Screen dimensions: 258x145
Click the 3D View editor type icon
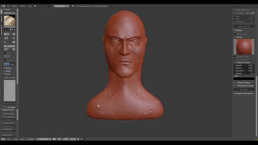[x=3, y=139]
